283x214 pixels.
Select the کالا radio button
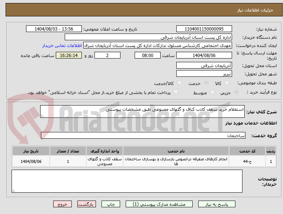(227, 83)
